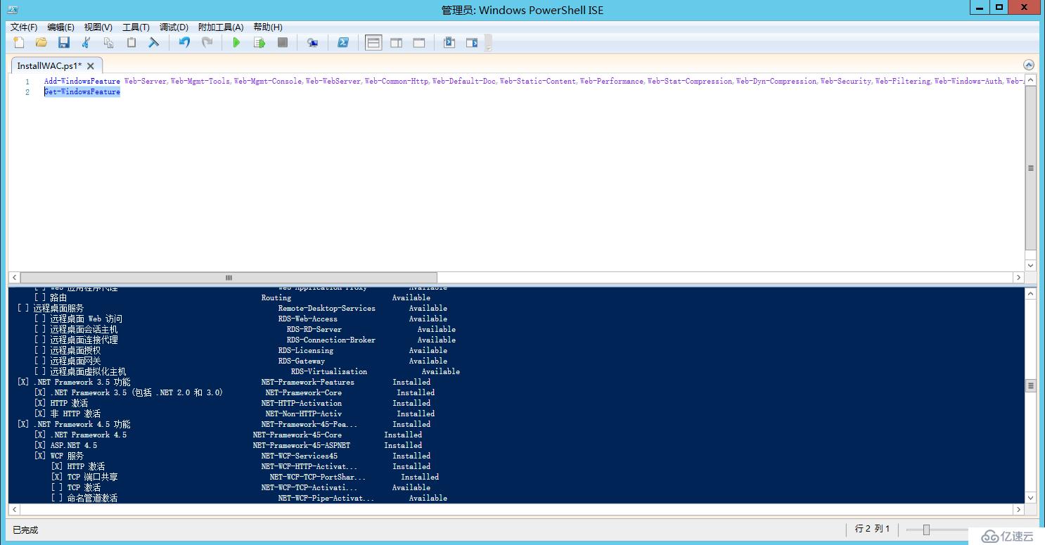The height and width of the screenshot is (545, 1045).
Task: Click the highlighted Get-WindowsFeature on line 2
Action: click(x=82, y=92)
